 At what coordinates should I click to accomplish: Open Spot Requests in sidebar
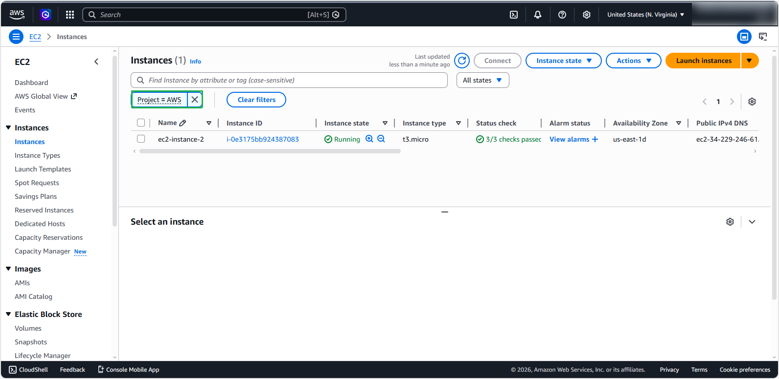37,183
